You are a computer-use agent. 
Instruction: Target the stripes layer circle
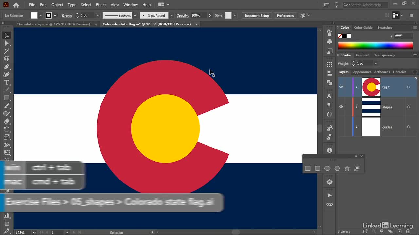pyautogui.click(x=409, y=107)
